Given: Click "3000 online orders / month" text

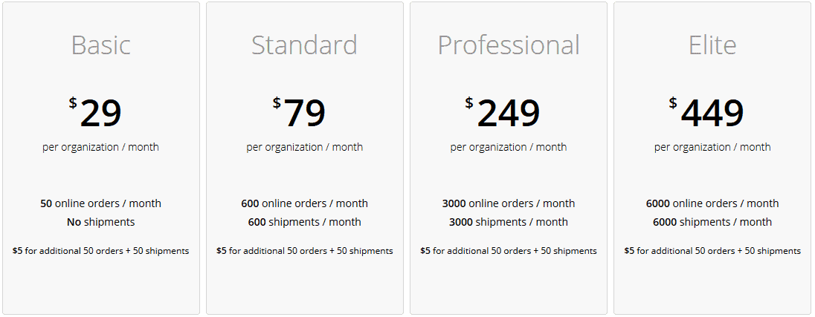Looking at the screenshot, I should [x=509, y=203].
